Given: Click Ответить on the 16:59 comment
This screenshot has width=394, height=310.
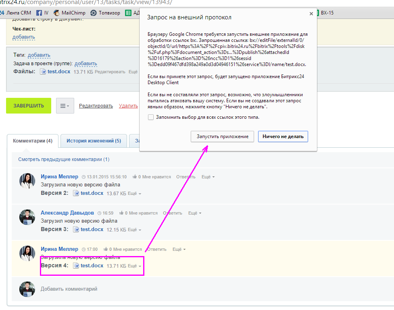Looking at the screenshot, I should coord(172,213).
